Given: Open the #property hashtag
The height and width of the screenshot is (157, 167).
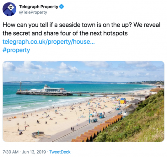Looking at the screenshot, I should click(16, 50).
